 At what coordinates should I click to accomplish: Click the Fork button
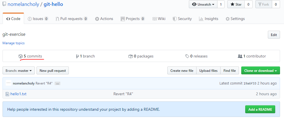(x=264, y=4)
